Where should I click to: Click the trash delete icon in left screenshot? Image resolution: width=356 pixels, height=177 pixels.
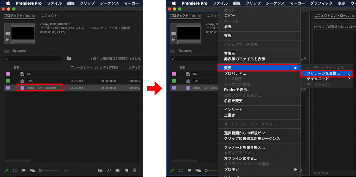(135, 170)
